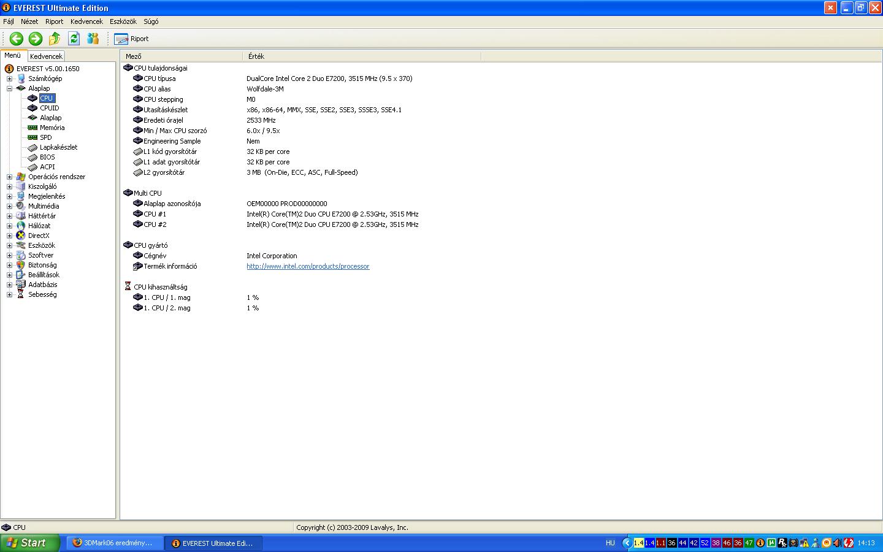The image size is (883, 552).
Task: Collapse the Alaplap tree node
Action: click(x=9, y=88)
